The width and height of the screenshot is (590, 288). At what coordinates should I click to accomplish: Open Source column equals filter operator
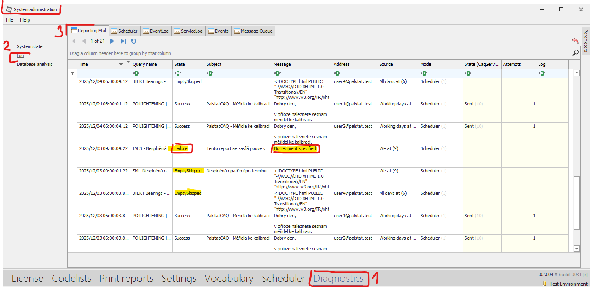tap(382, 74)
